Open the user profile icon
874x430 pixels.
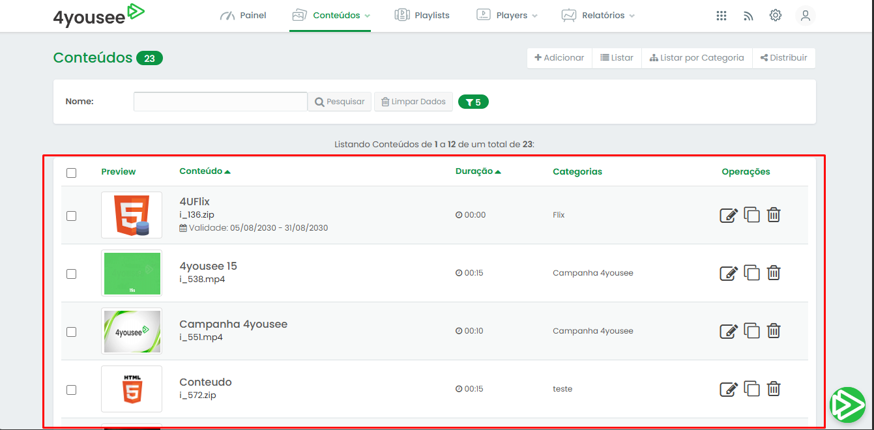click(x=806, y=16)
